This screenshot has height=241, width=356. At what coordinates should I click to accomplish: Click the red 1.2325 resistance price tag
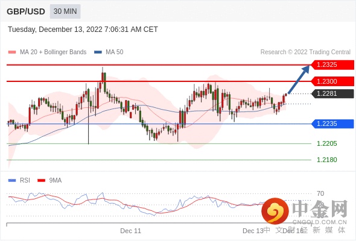click(x=332, y=65)
